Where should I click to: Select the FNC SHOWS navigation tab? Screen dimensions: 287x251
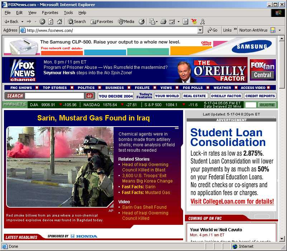click(x=21, y=88)
